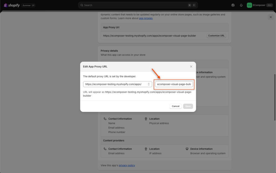Click the Edit App Proxy URL title
The width and height of the screenshot is (276, 173).
click(95, 67)
